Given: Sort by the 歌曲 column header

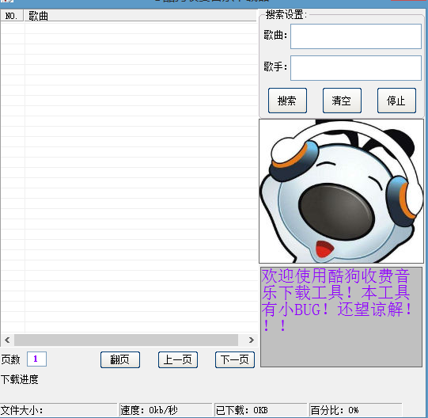Looking at the screenshot, I should click(x=140, y=16).
